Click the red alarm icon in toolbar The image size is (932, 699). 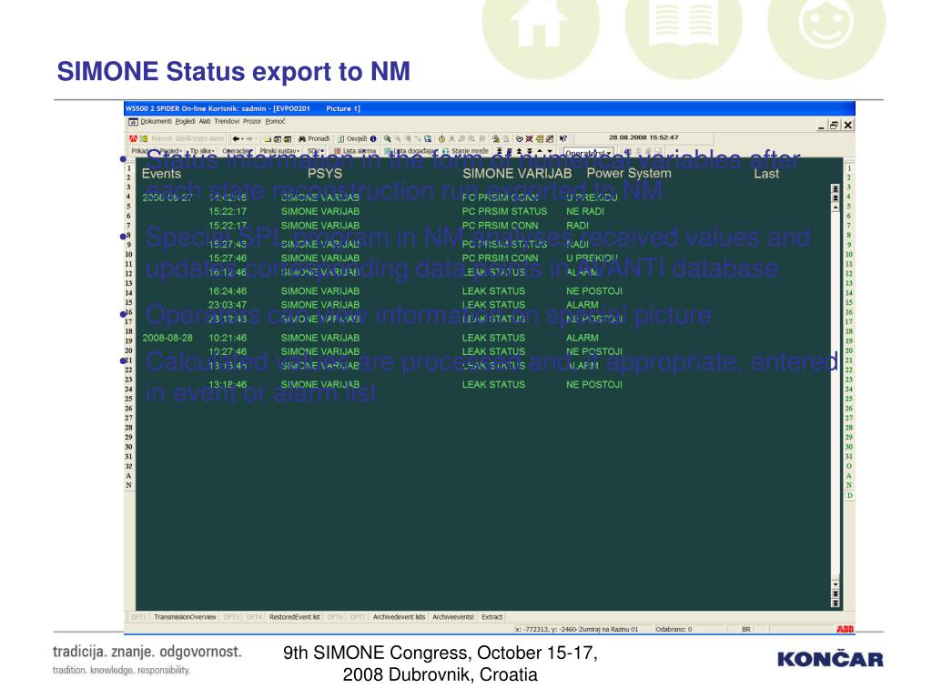pos(133,138)
